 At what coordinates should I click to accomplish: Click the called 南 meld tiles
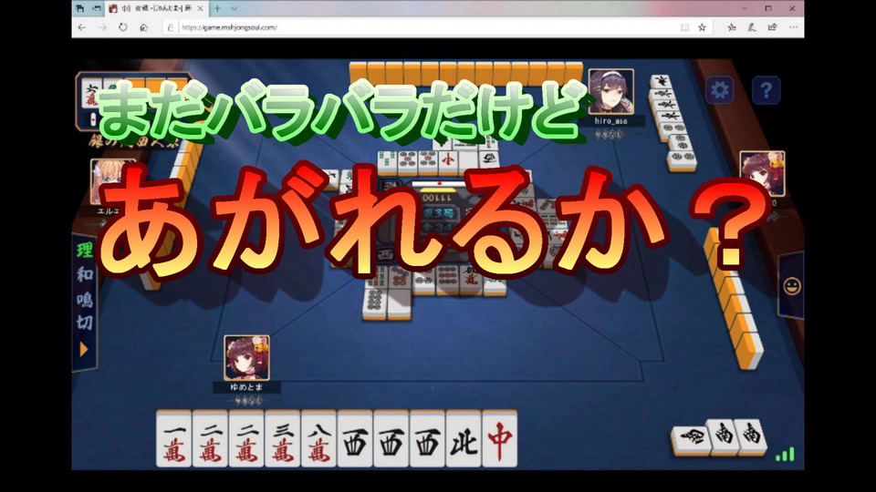coord(719,436)
